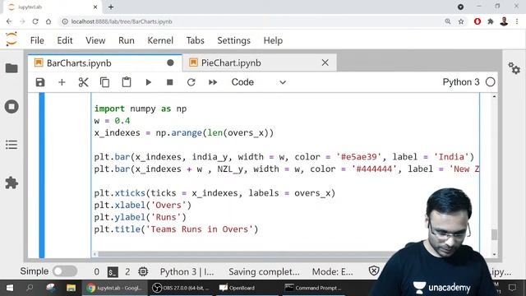Open the File menu
Screen dimensions: 526x296
[37, 40]
